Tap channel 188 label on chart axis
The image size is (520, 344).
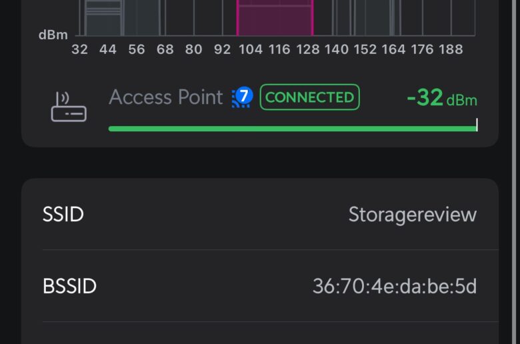(451, 49)
